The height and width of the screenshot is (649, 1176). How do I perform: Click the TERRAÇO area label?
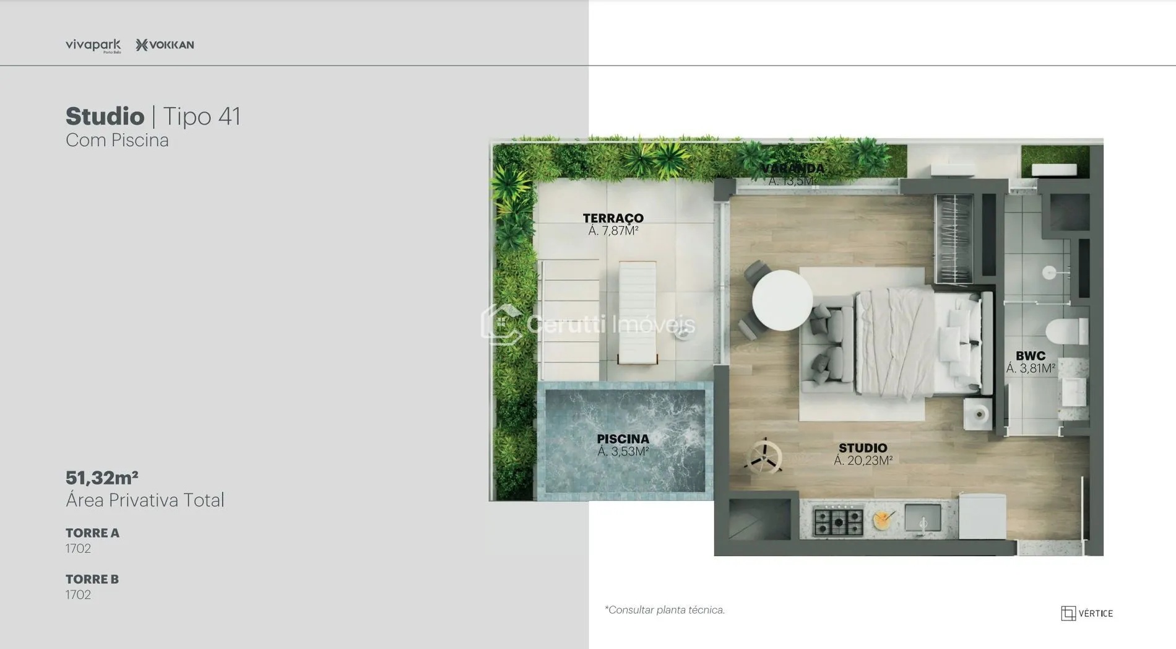(613, 224)
